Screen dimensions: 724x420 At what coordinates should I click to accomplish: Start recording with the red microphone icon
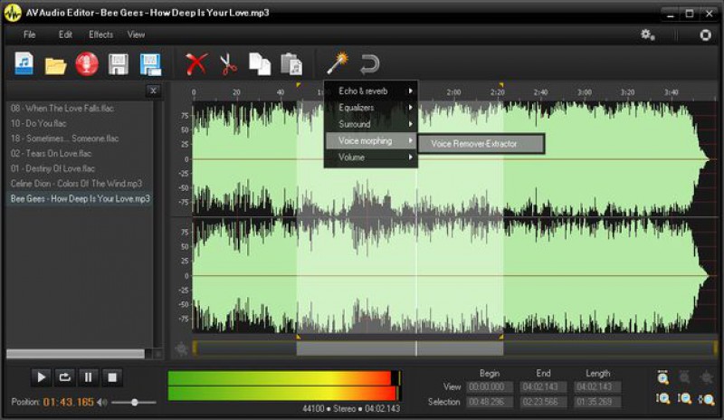click(86, 64)
